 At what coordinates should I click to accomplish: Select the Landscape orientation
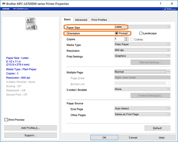point(141,33)
